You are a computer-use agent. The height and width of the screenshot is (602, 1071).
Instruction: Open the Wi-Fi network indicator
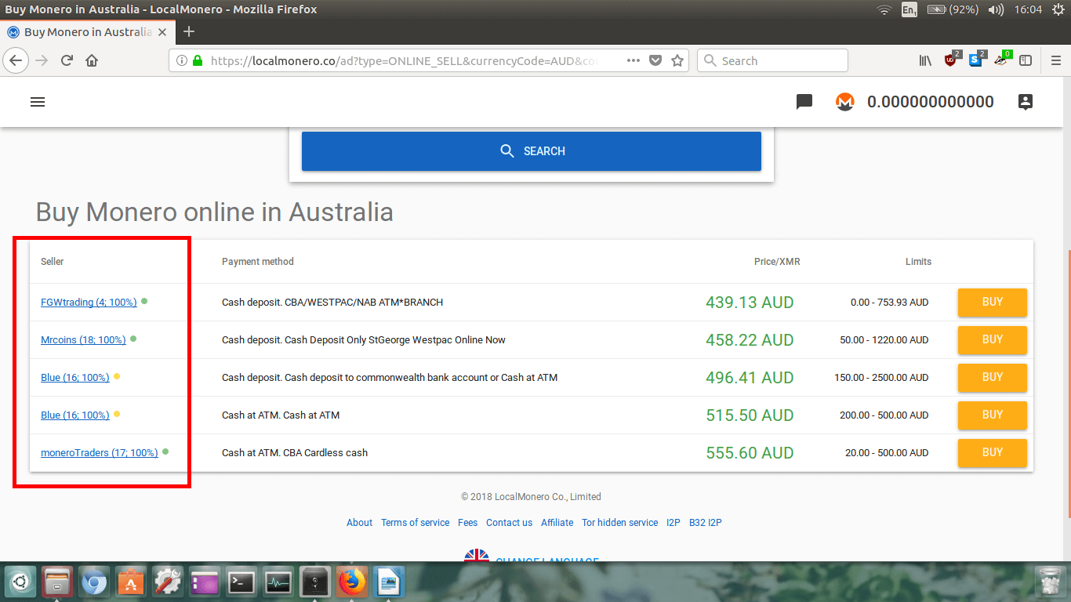(x=884, y=10)
